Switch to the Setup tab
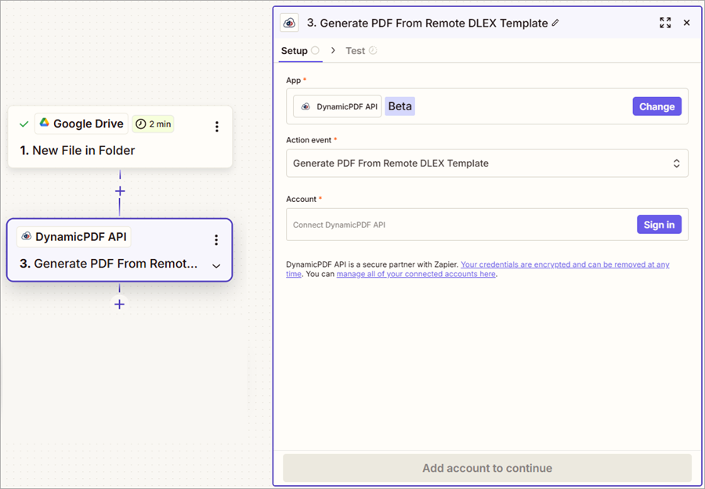 (x=295, y=51)
